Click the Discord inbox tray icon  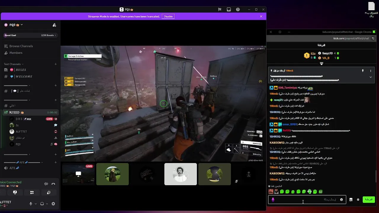pyautogui.click(x=229, y=9)
